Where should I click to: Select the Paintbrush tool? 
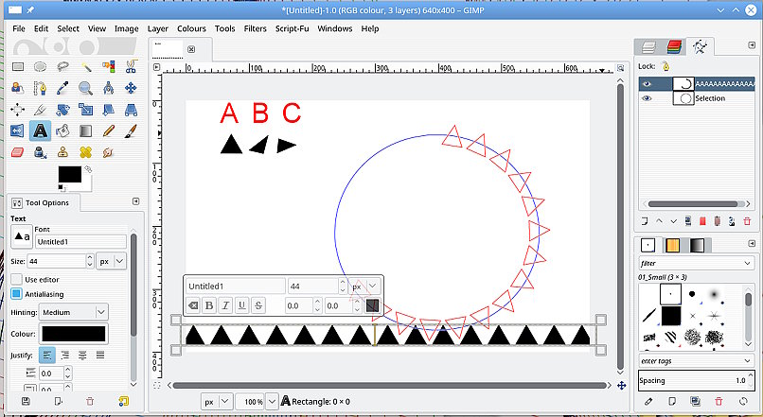point(131,130)
